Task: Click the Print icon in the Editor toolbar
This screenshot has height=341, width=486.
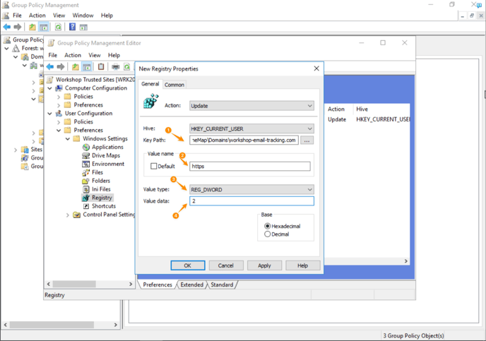Action: click(115, 66)
